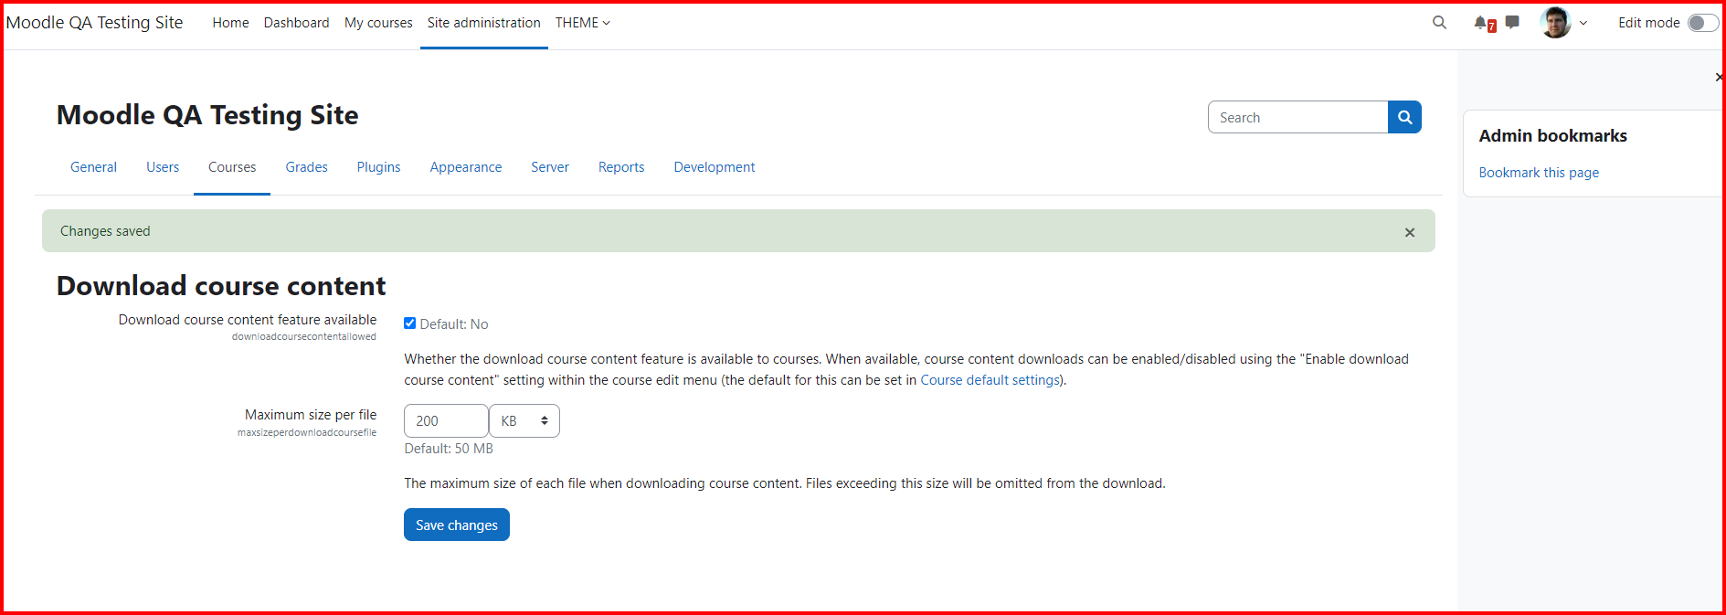This screenshot has height=615, width=1726.
Task: Switch to the Server tab
Action: pyautogui.click(x=550, y=167)
